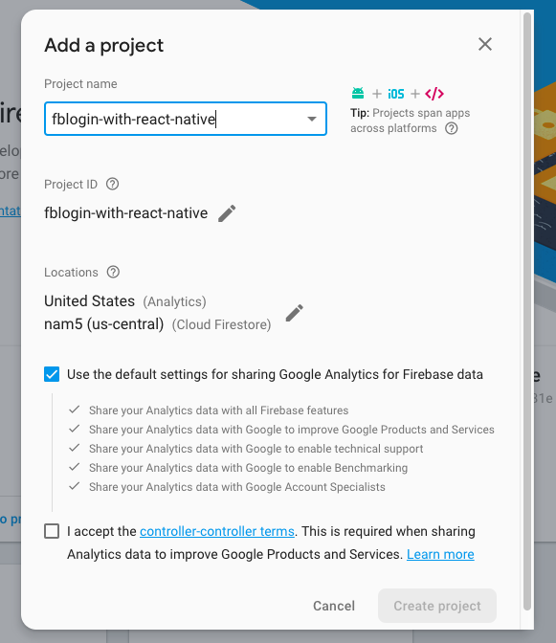This screenshot has width=556, height=643.
Task: Click the Project name input field
Action: (x=186, y=119)
